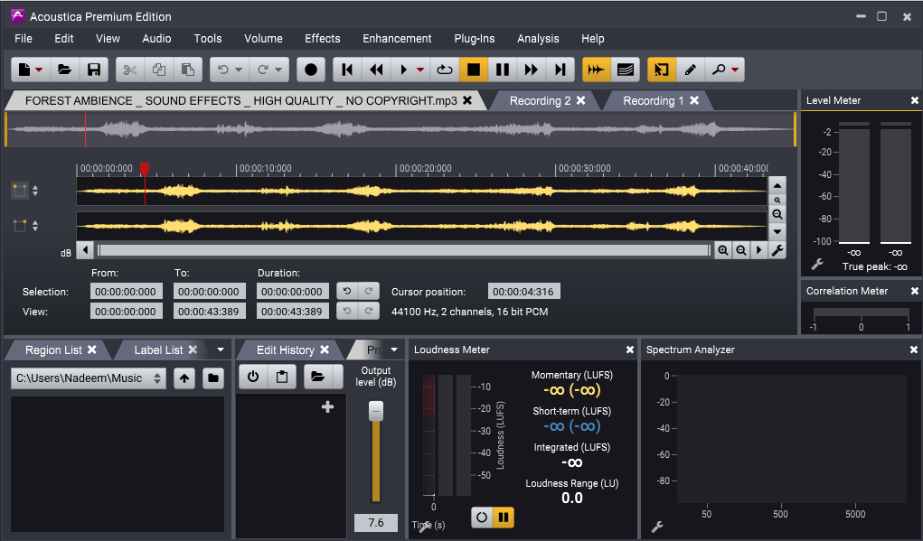Click the Rewind button

tap(376, 70)
